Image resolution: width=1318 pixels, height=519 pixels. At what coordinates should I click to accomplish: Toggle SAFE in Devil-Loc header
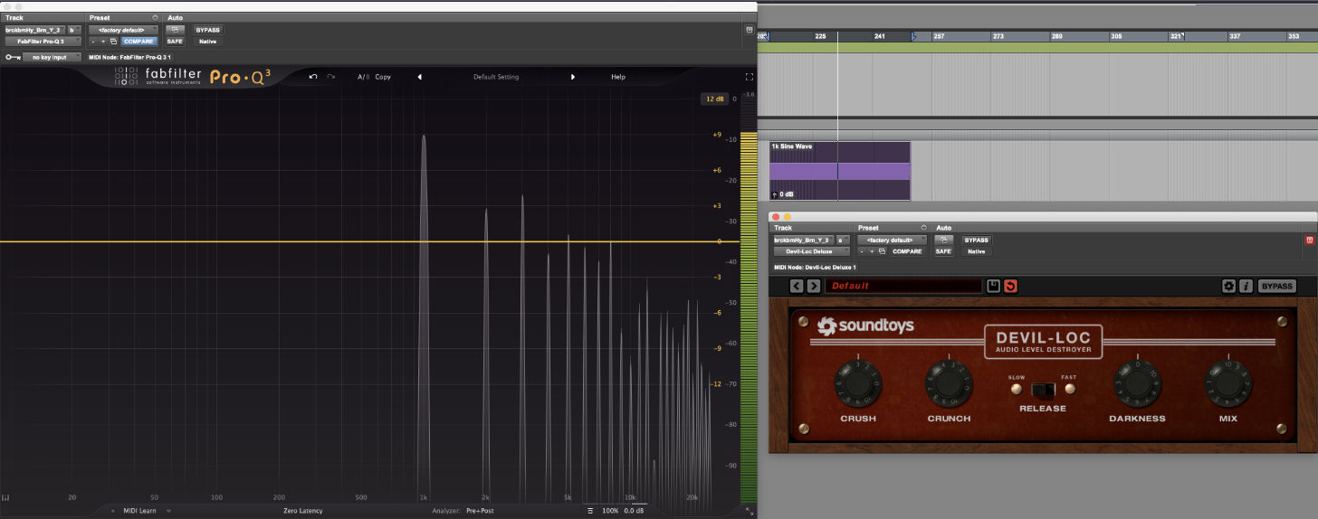click(x=943, y=251)
